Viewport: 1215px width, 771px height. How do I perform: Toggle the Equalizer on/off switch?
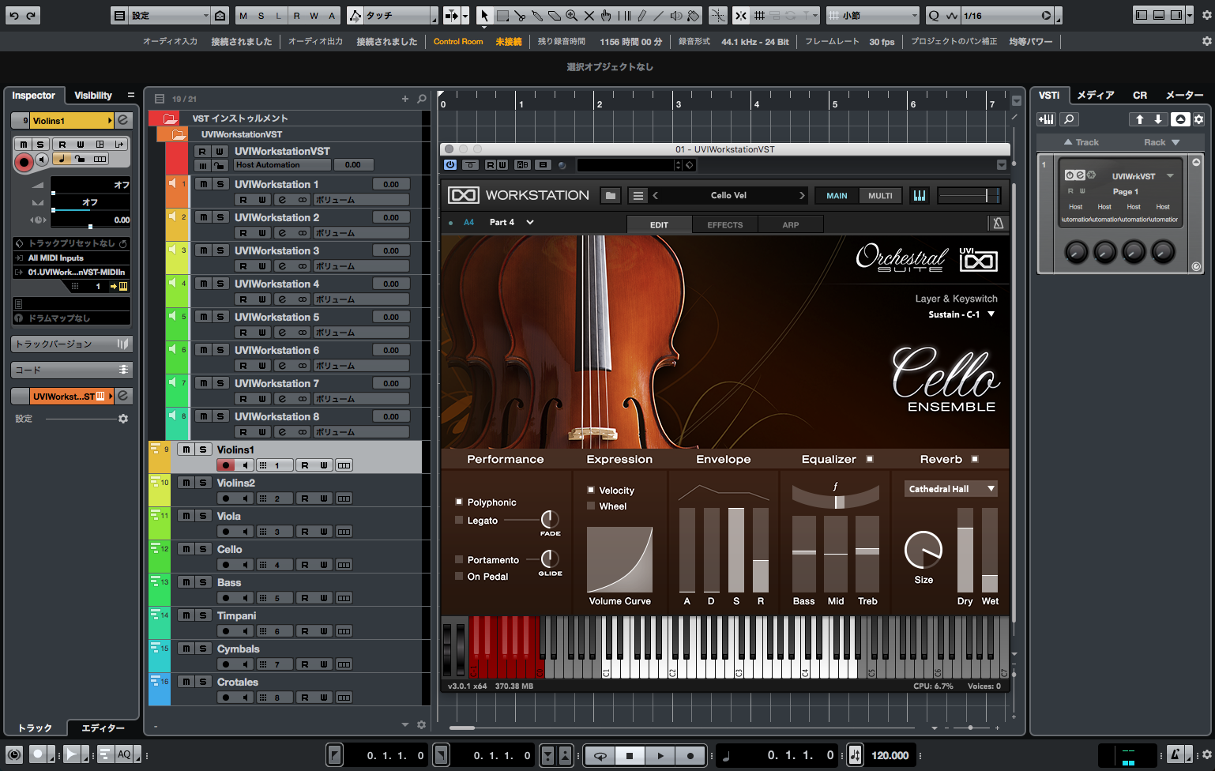(870, 459)
